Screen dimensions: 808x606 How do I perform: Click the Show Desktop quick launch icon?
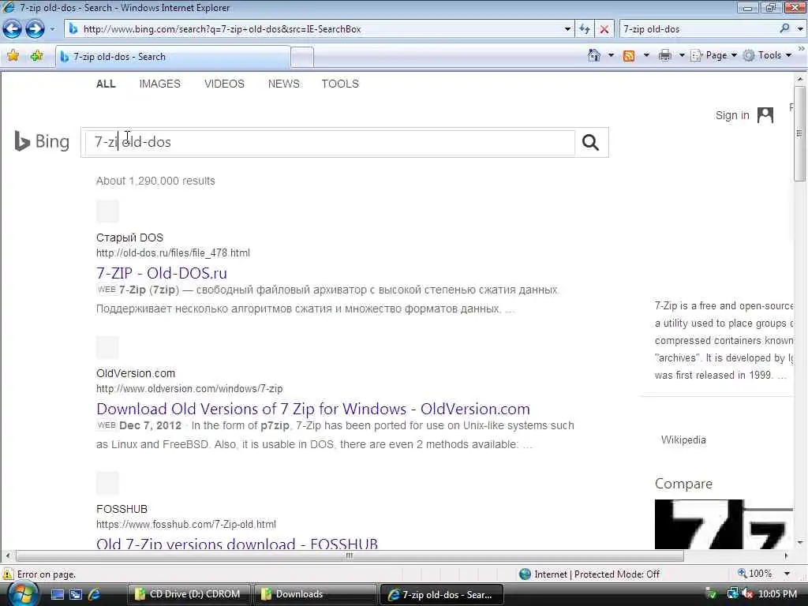(x=57, y=595)
